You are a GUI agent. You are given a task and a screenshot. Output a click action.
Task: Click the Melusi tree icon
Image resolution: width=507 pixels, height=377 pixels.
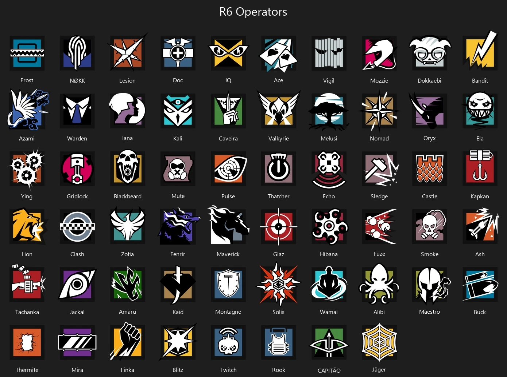coord(329,111)
